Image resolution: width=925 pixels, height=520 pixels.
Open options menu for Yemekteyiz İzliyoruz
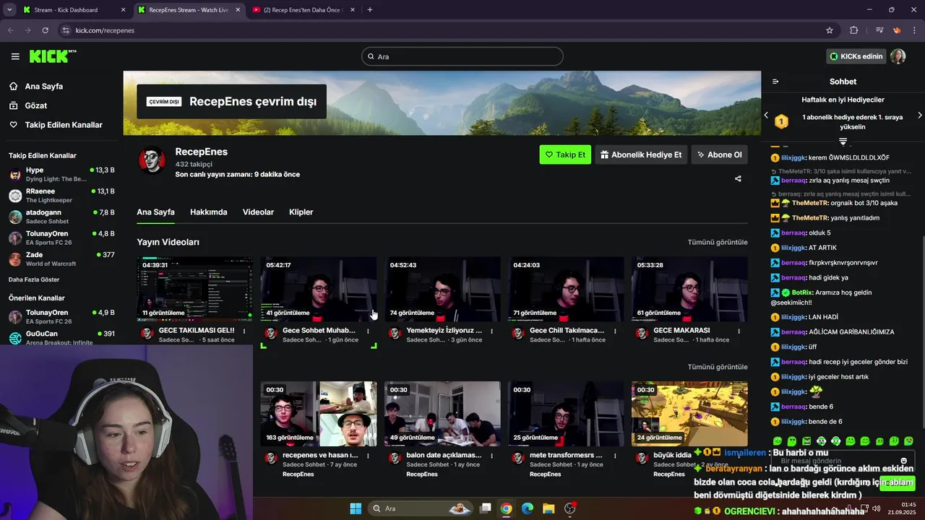(x=491, y=331)
